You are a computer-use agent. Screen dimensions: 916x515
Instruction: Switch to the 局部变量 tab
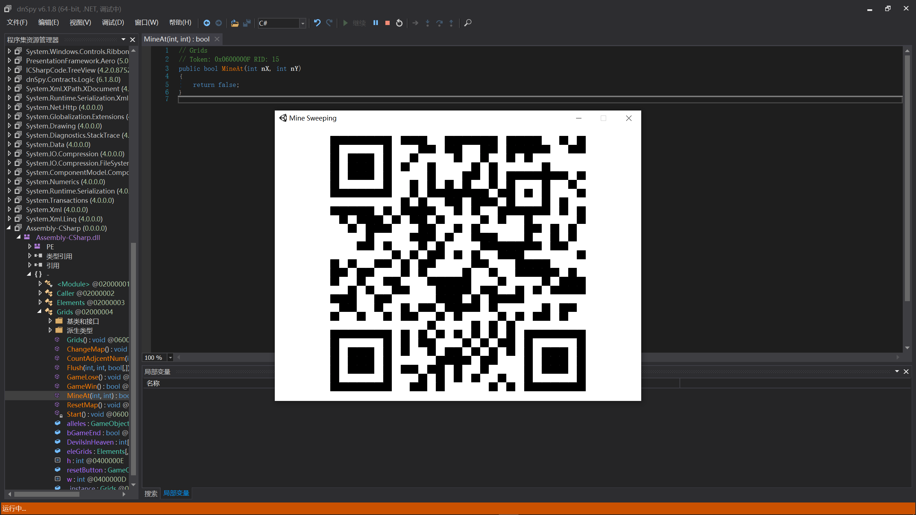tap(176, 493)
